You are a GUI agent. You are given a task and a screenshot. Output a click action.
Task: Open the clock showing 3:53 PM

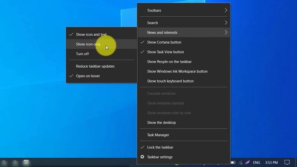(271, 163)
